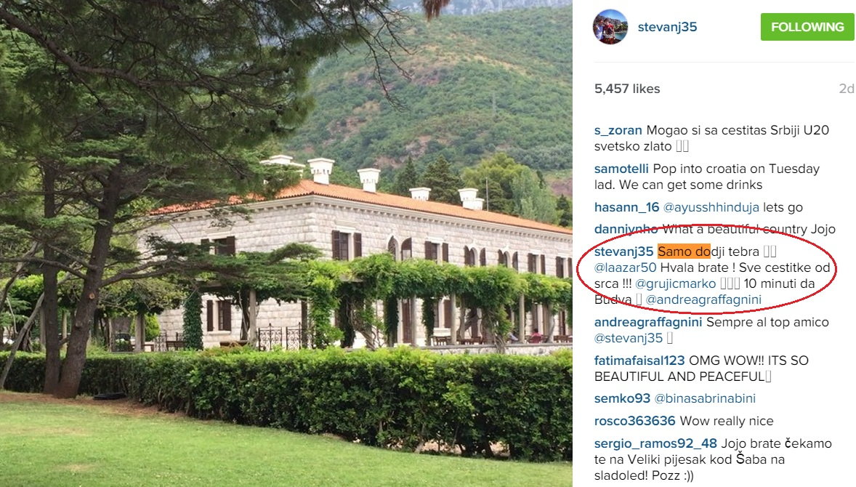The image size is (856, 487).
Task: Open commenter s_zoran's profile
Action: [618, 131]
